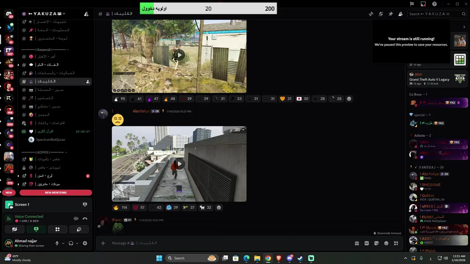Toggle noise suppression waveform icon

76,219
